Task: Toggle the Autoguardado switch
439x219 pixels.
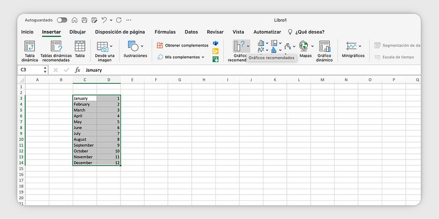Action: [x=62, y=20]
